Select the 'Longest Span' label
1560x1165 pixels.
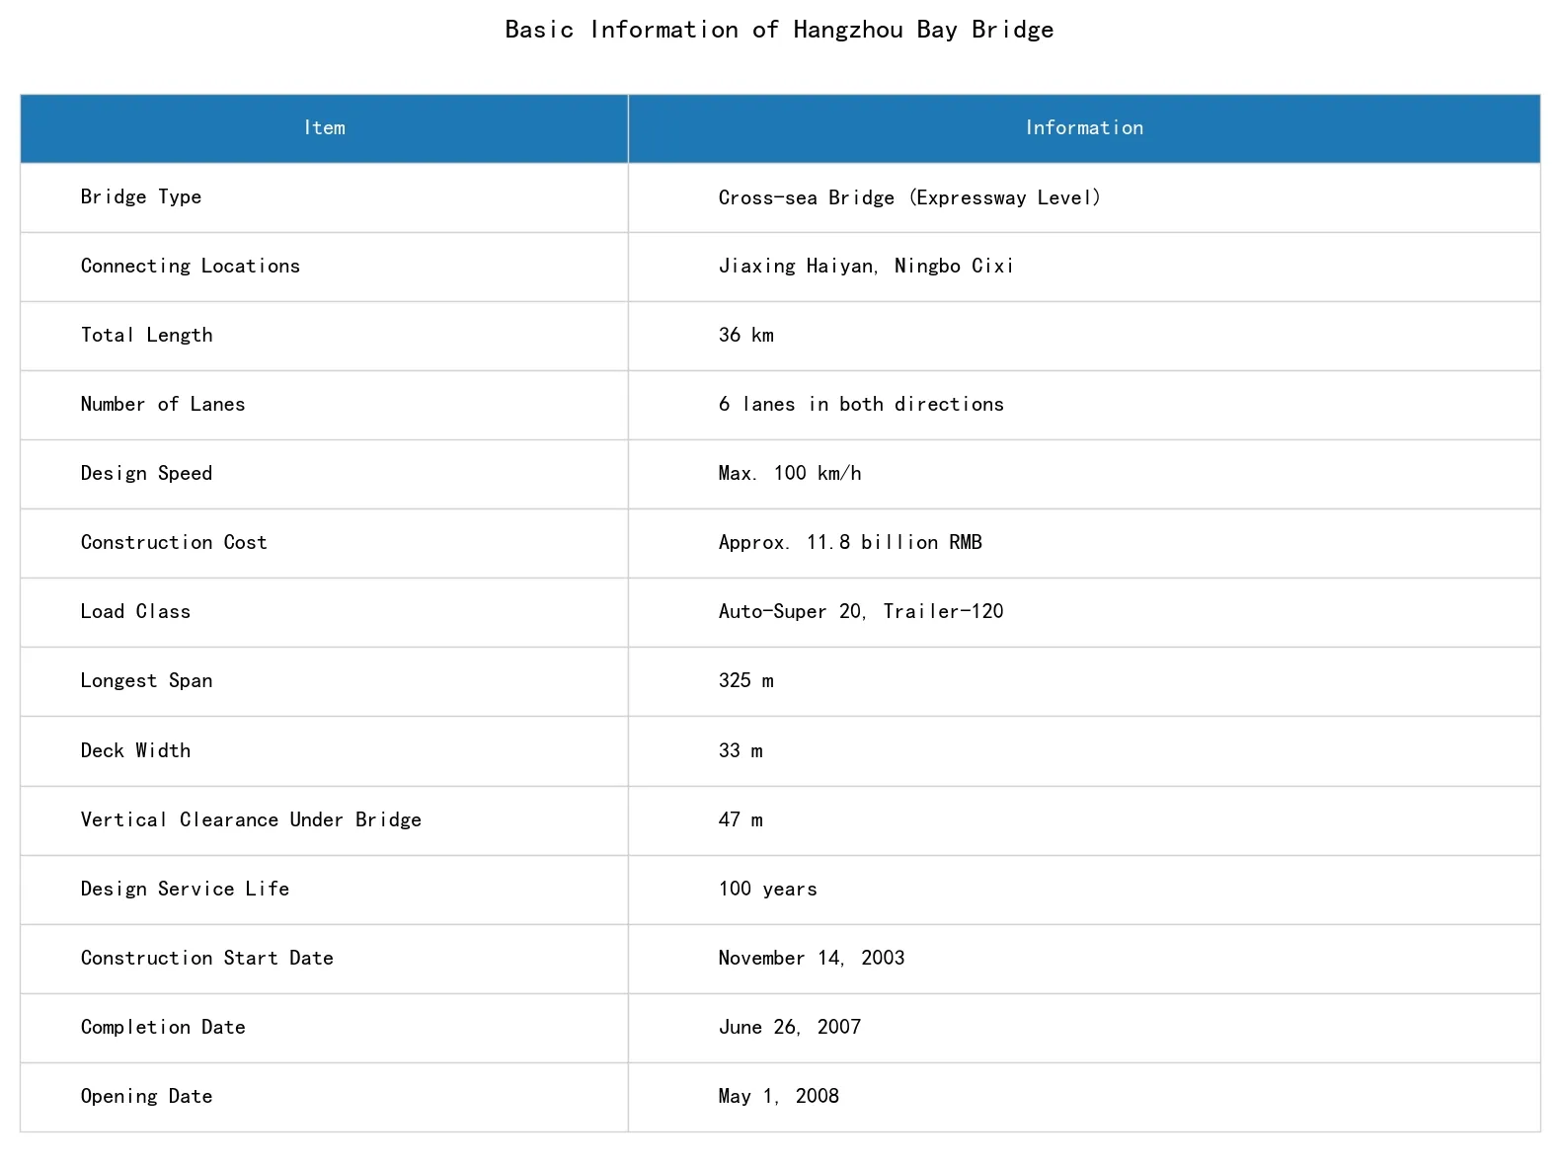pyautogui.click(x=146, y=681)
